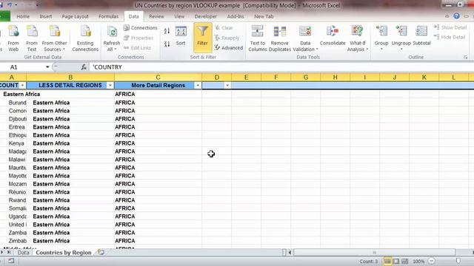Click the formula bar input
Screen dimensions: 474x266
[x=281, y=67]
